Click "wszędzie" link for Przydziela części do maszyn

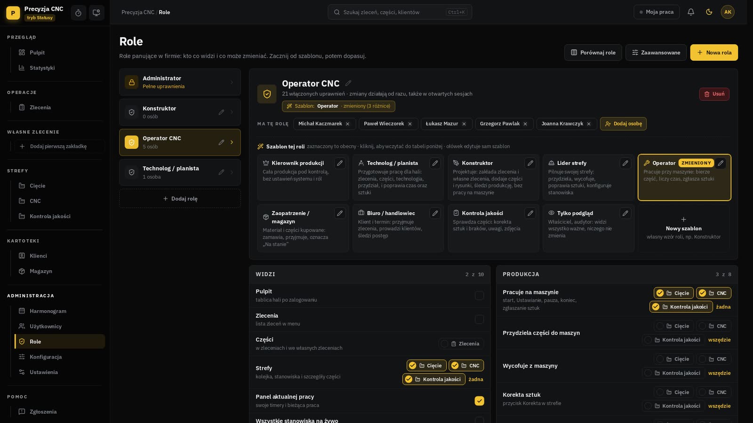pos(719,340)
